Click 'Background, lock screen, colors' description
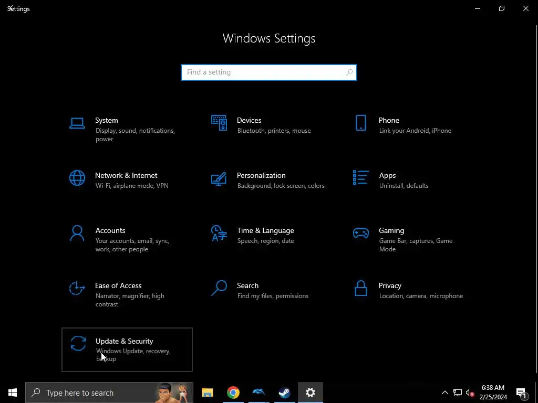Viewport: 538px width, 403px height. pos(281,186)
